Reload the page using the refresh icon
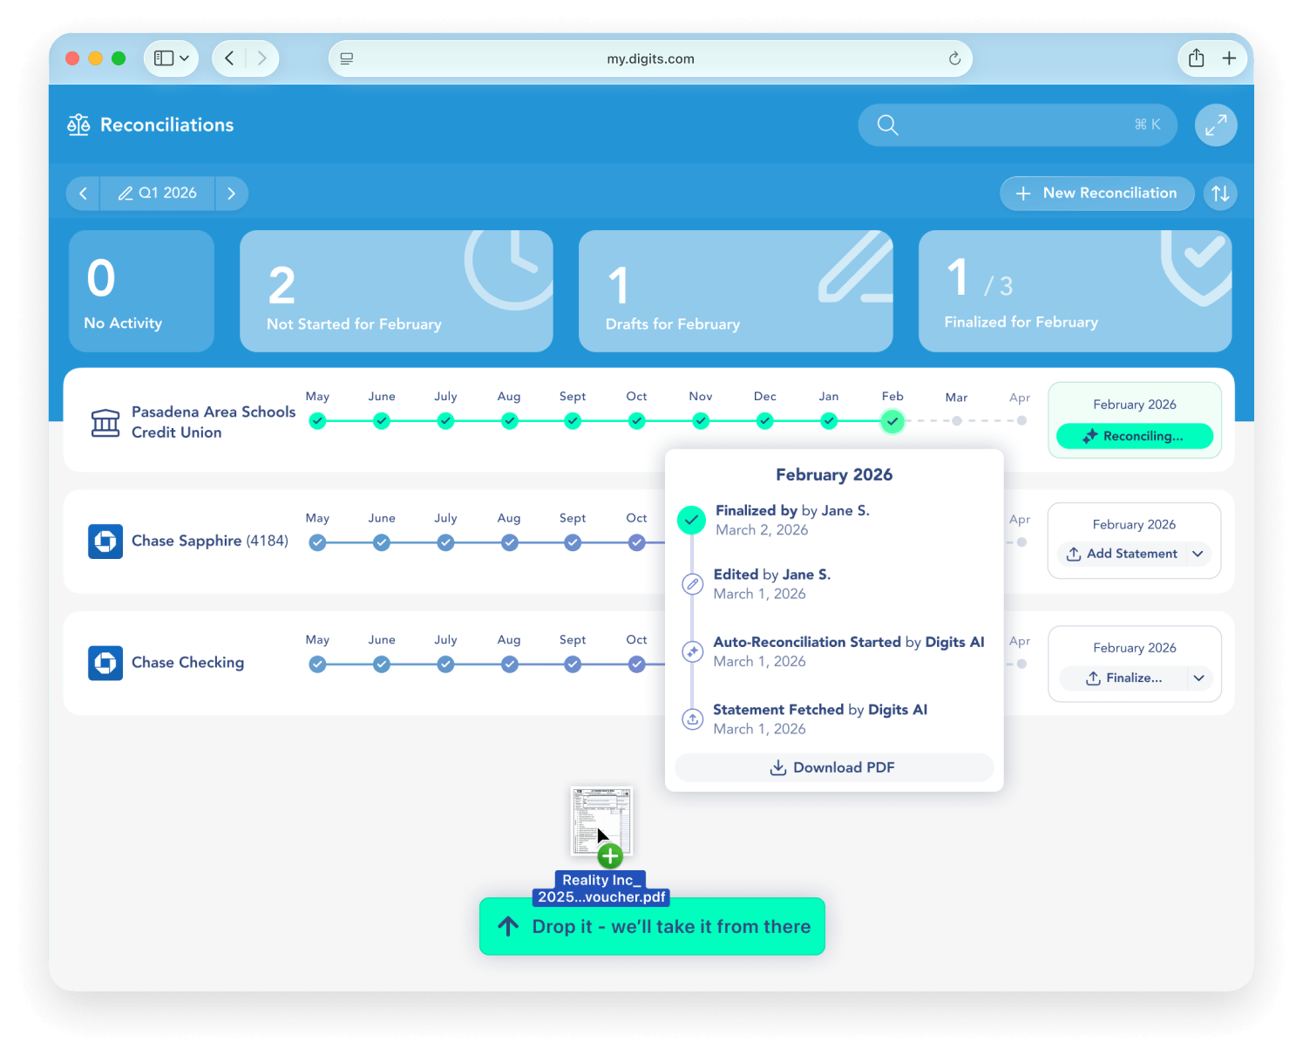The width and height of the screenshot is (1303, 1056). pos(954,58)
